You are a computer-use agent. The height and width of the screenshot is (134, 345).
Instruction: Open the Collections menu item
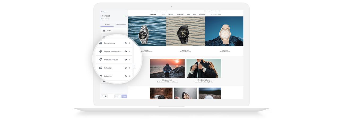click(180, 14)
